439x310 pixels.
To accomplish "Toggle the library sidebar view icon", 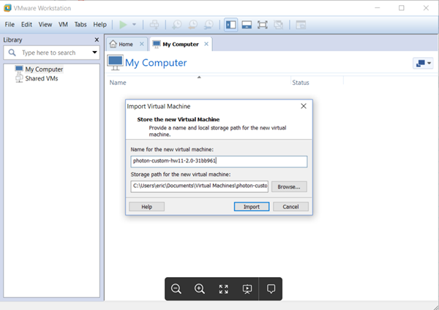I will (231, 24).
